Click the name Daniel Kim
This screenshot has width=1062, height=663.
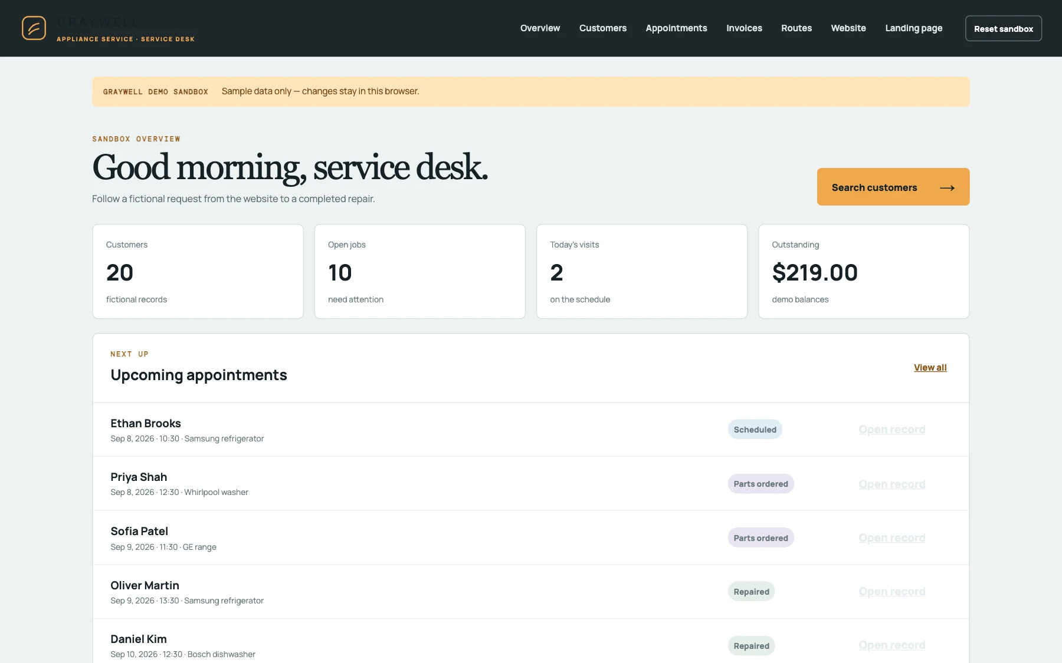tap(139, 639)
